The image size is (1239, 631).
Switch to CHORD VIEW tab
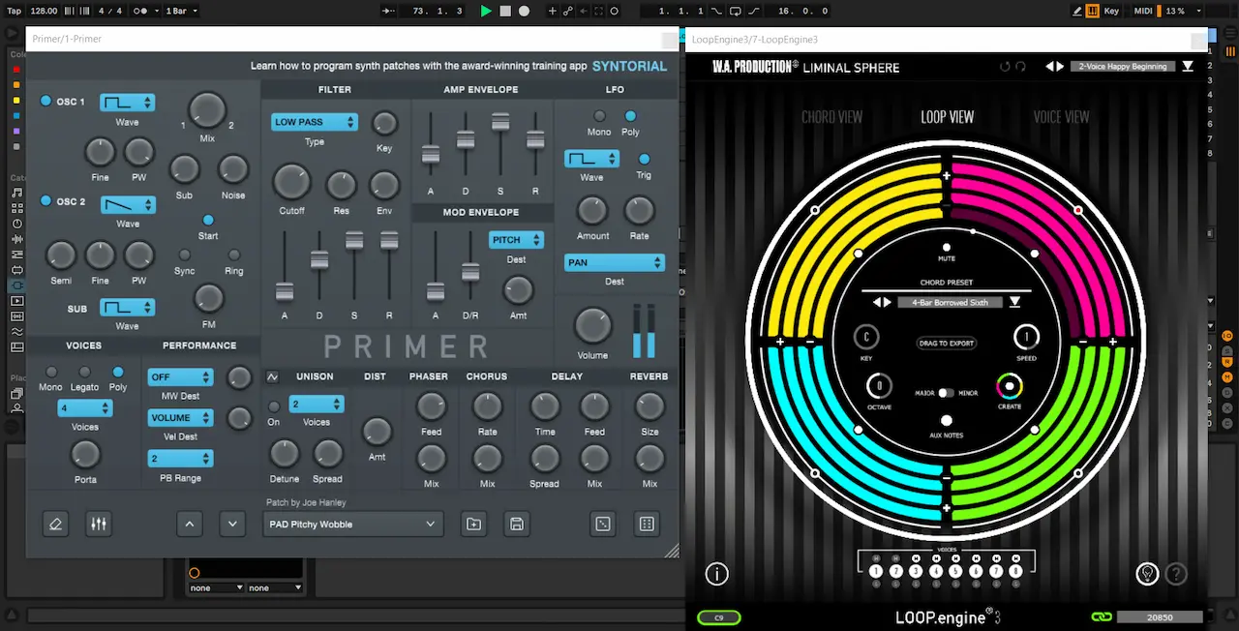click(831, 117)
